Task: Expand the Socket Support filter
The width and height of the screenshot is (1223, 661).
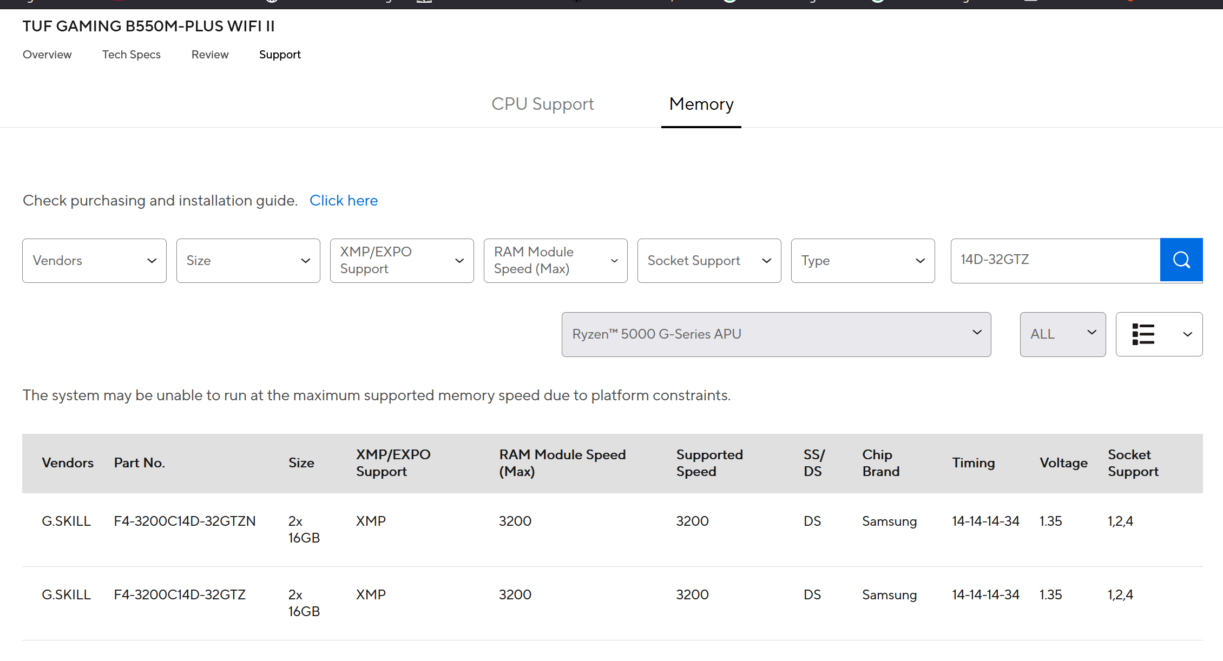Action: 709,261
